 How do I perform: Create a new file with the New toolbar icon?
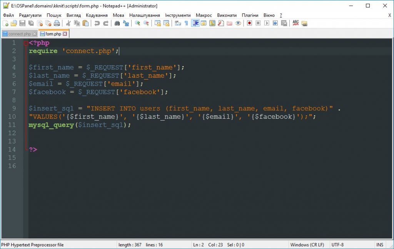5,23
